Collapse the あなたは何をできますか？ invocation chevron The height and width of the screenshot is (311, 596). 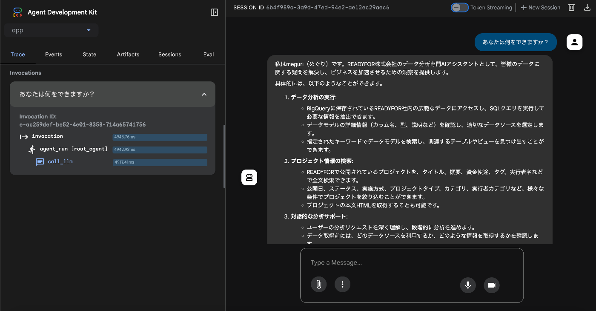tap(204, 94)
